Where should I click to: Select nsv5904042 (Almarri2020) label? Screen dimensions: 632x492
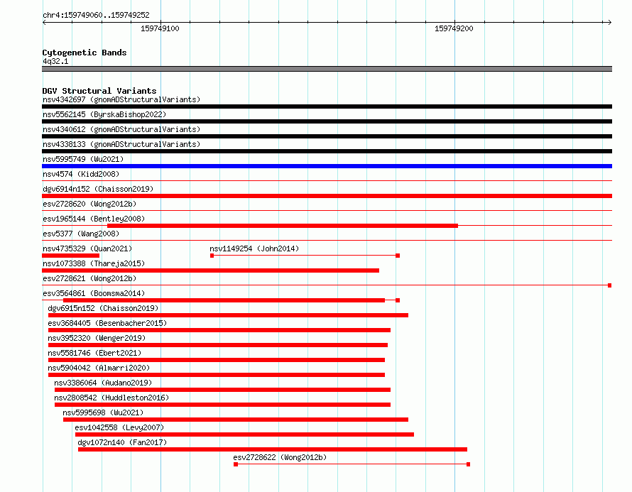[99, 368]
